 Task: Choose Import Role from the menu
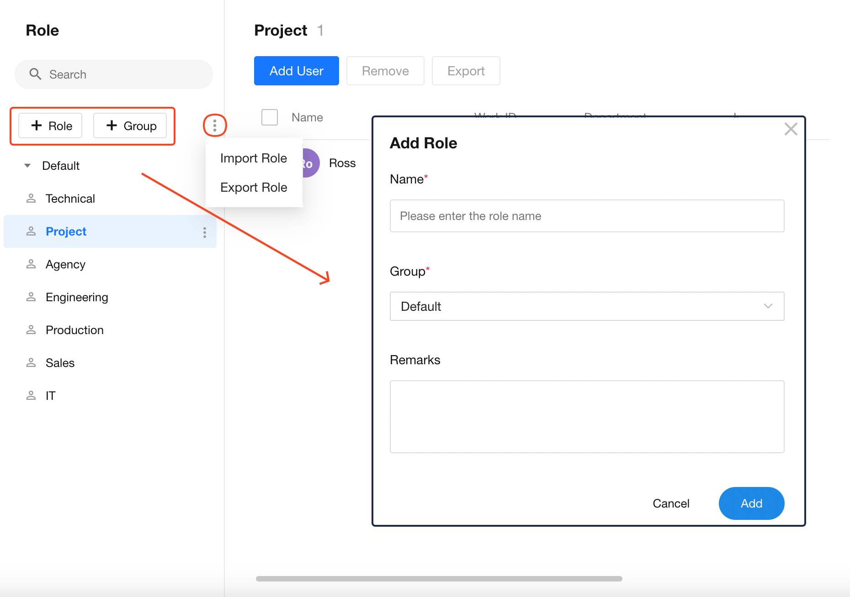[x=254, y=158]
